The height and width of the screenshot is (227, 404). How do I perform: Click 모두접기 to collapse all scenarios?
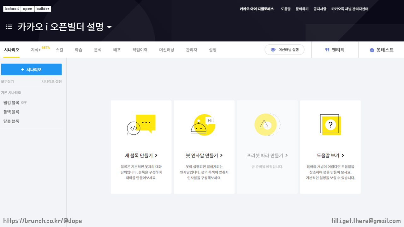(7, 82)
